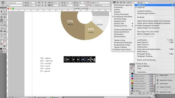The width and height of the screenshot is (175, 98).
Task: Select the Eyedropper tool
Action: pos(5,35)
